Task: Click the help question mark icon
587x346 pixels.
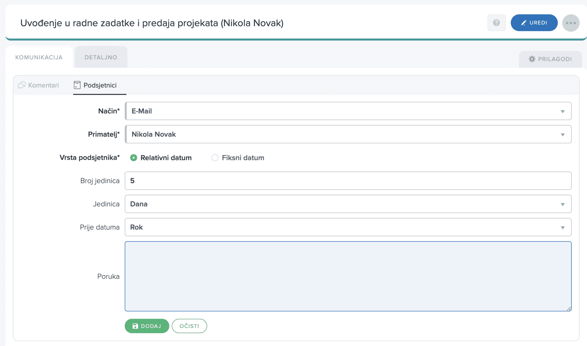Action: tap(496, 23)
